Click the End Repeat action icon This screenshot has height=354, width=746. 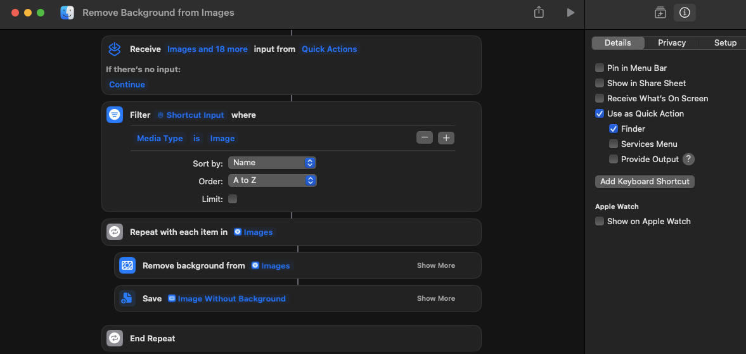(115, 338)
